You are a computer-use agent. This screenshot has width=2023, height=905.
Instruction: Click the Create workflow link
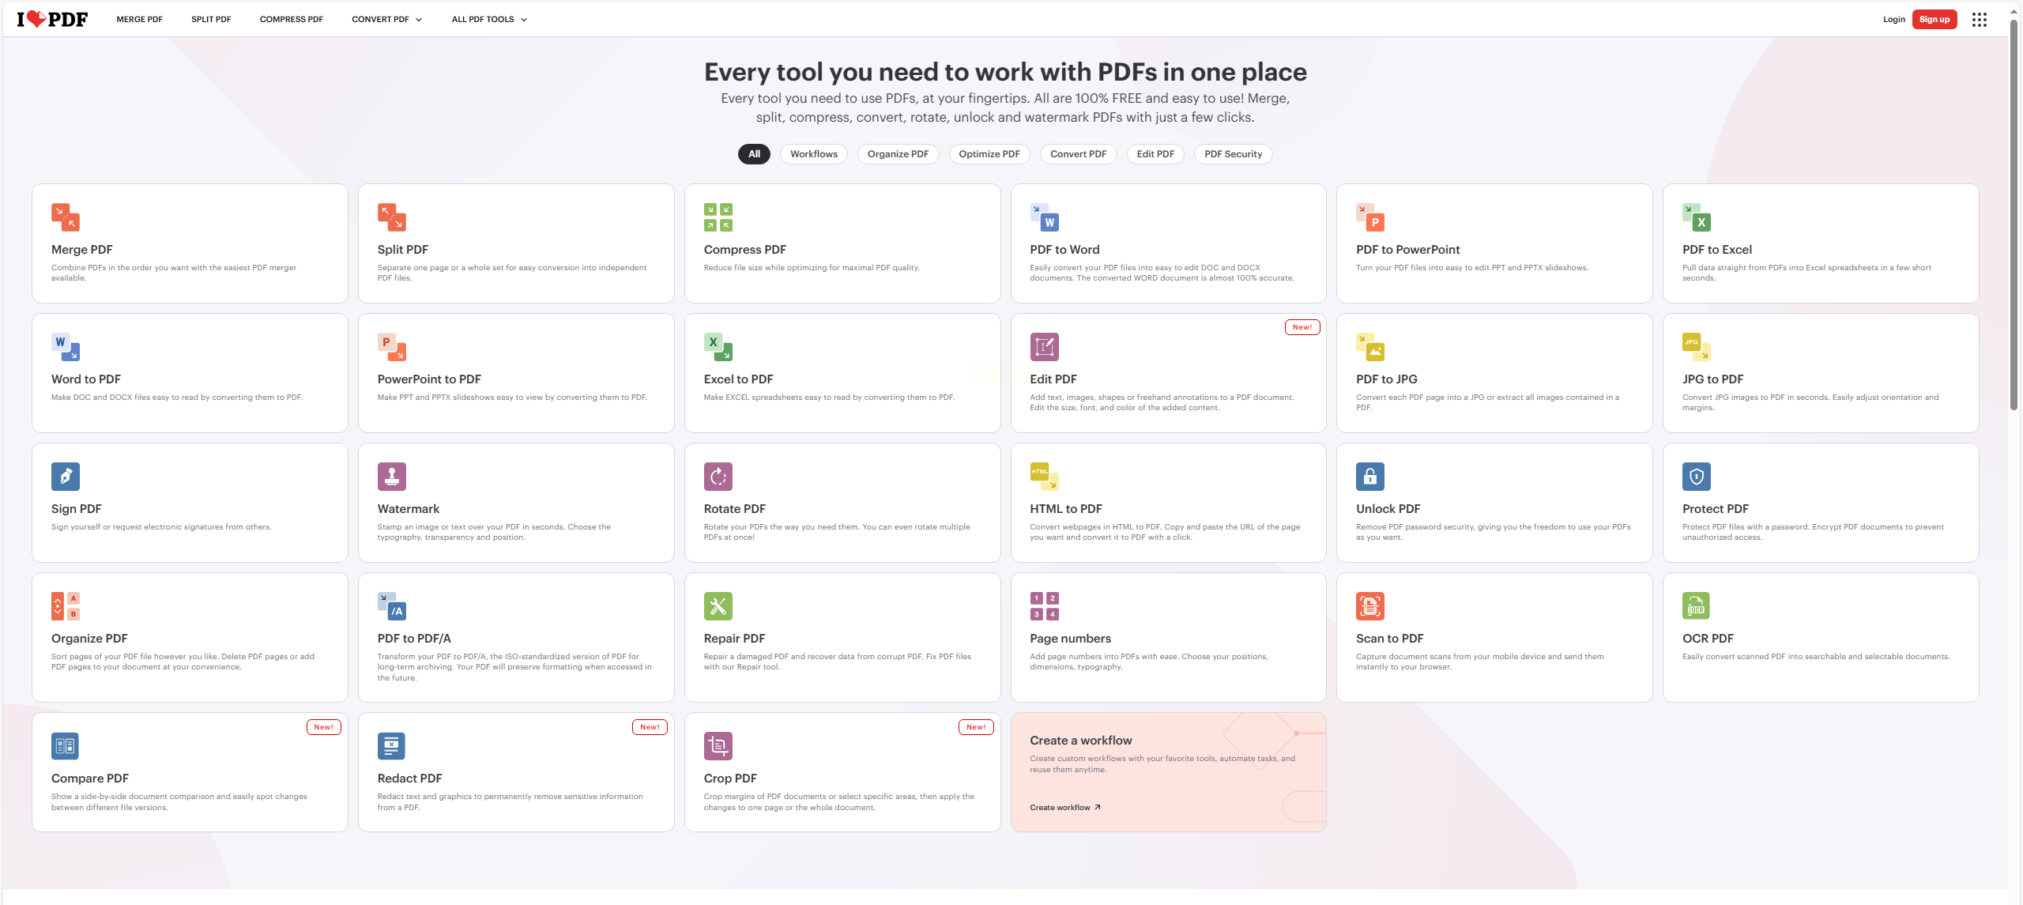click(x=1064, y=808)
